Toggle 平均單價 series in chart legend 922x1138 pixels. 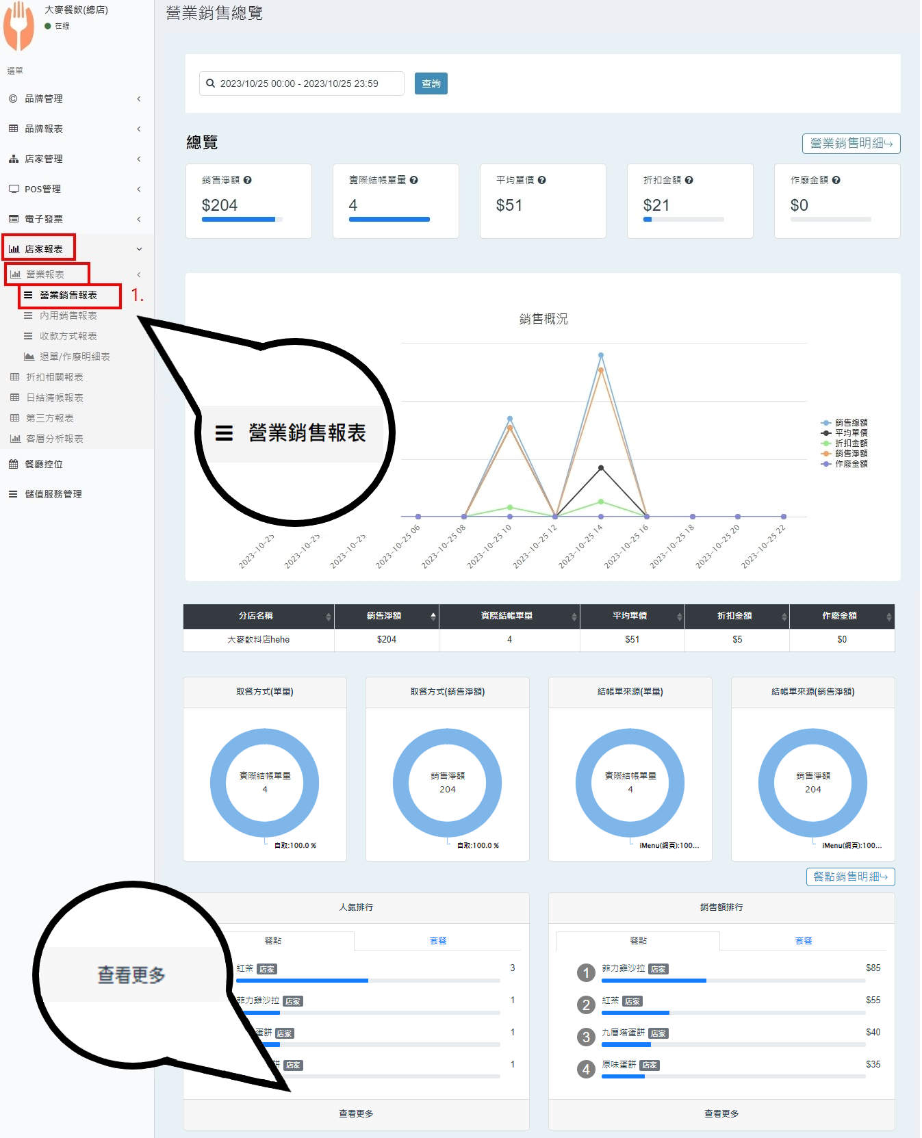coord(845,433)
